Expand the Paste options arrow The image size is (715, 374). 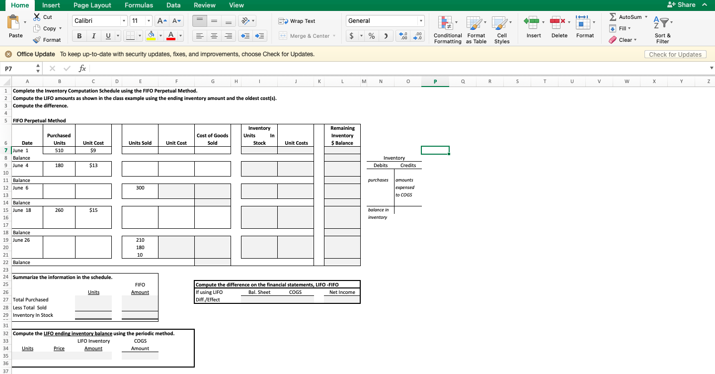25,23
